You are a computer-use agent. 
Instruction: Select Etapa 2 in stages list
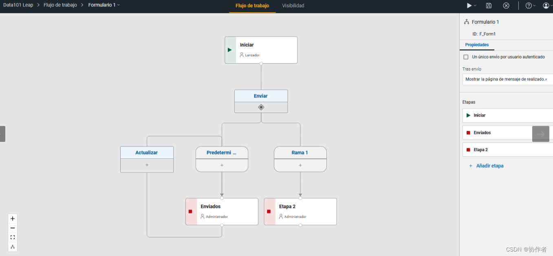[x=480, y=150]
